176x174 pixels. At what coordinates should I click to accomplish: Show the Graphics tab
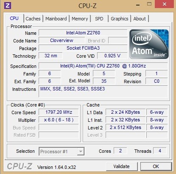coord(120,19)
